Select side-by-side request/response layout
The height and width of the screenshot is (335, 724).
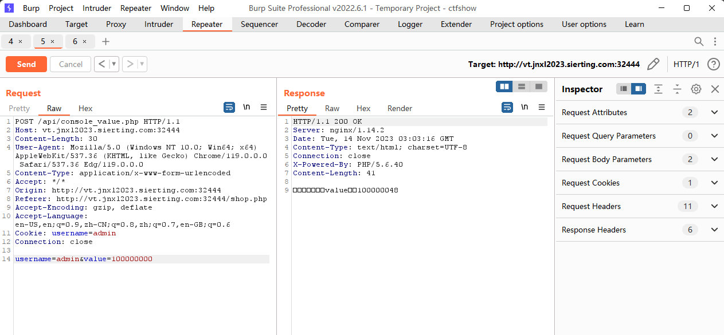[x=504, y=86]
